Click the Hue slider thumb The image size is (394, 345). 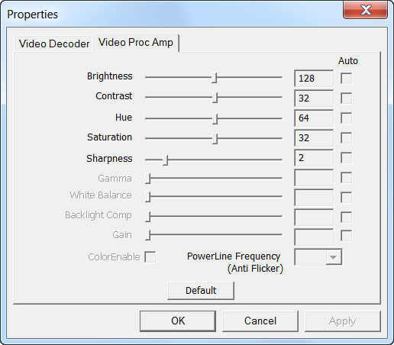215,119
